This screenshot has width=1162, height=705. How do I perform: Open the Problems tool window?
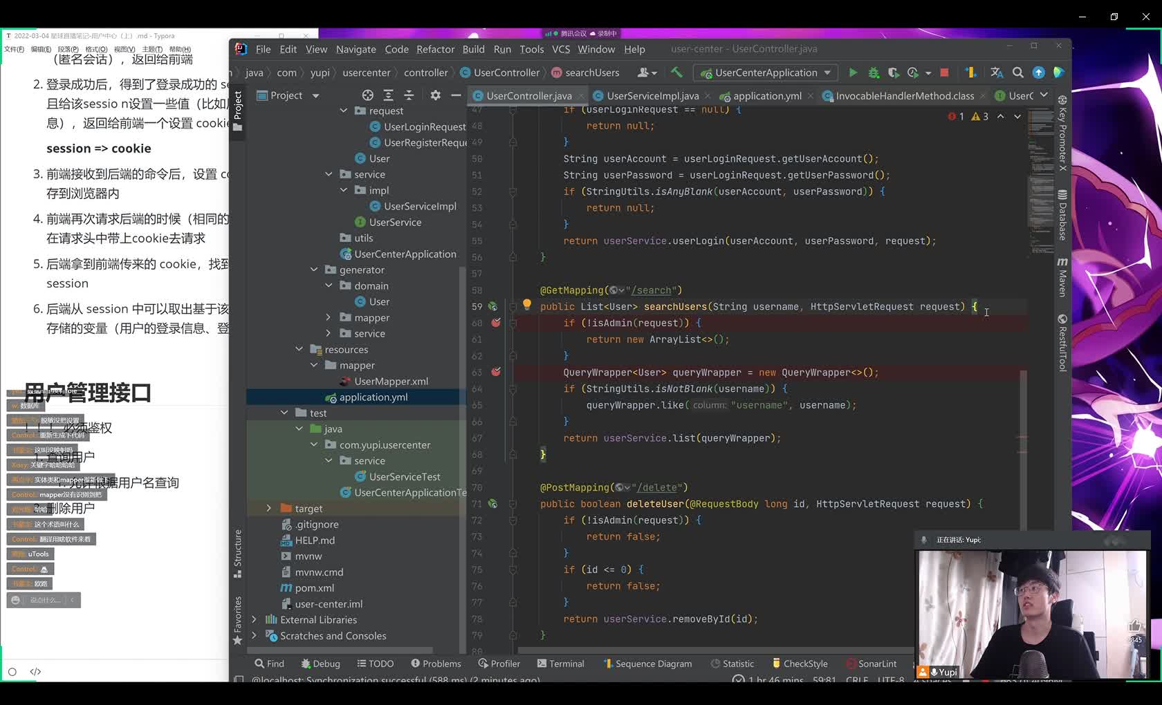(x=436, y=664)
